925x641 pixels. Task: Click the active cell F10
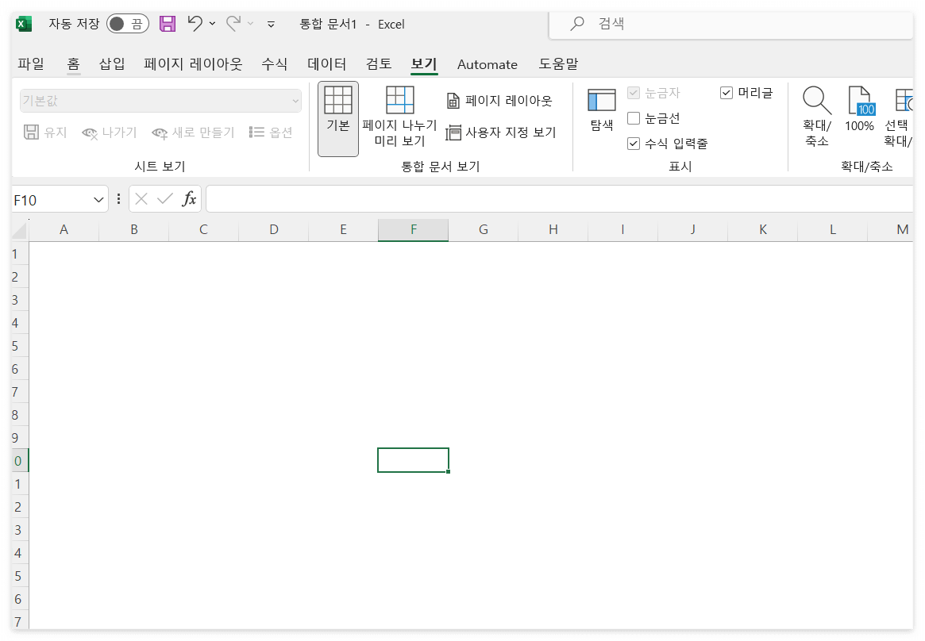[x=414, y=460]
